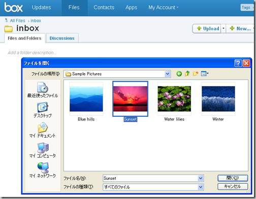
Task: Click the green Back arrow icon
Action: [x=179, y=74]
